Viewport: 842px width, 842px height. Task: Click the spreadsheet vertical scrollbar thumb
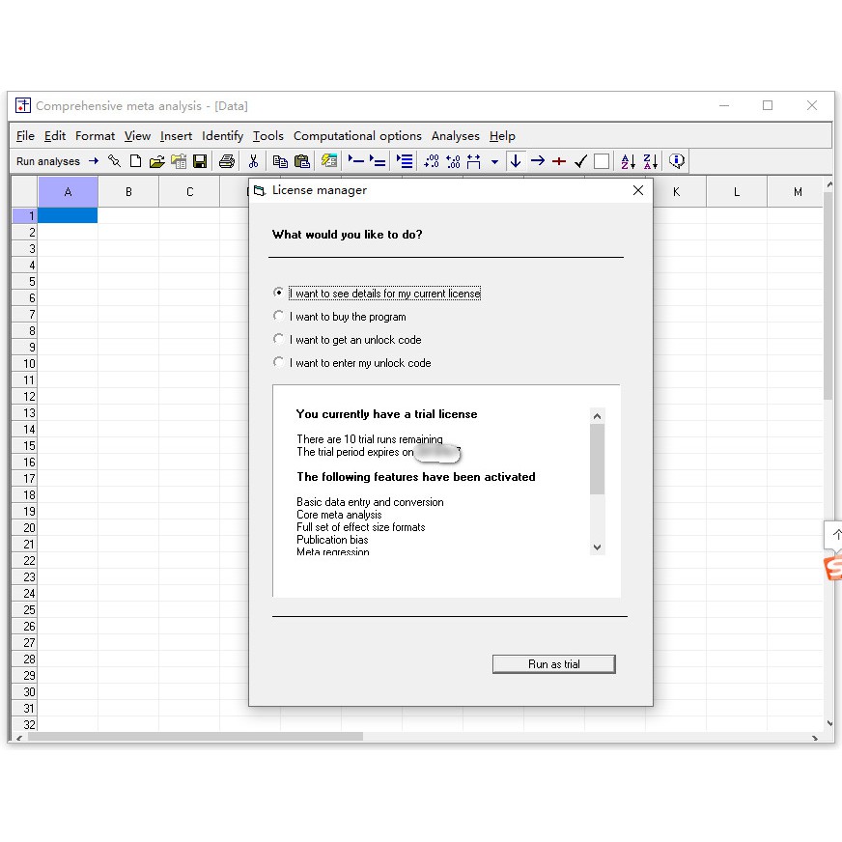(828, 295)
